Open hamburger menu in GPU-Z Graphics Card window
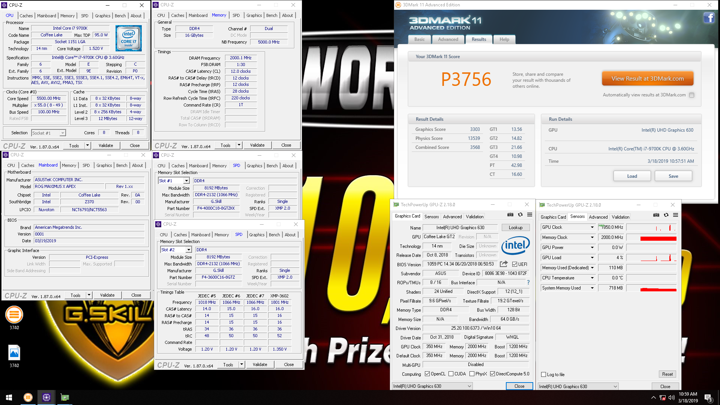The width and height of the screenshot is (720, 405). coord(529,215)
